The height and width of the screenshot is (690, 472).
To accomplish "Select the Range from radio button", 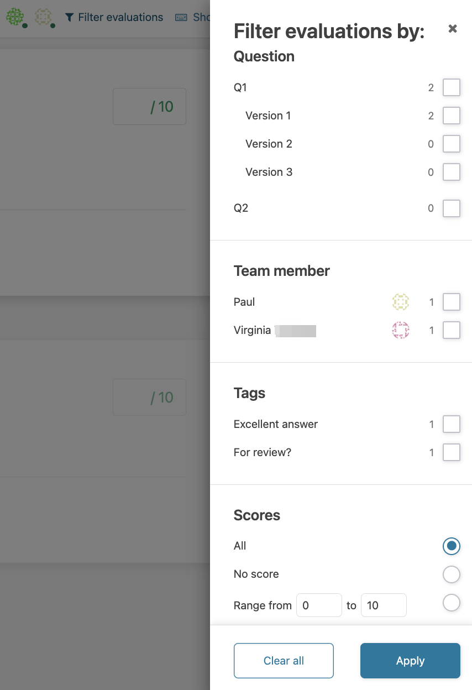I will (x=452, y=603).
